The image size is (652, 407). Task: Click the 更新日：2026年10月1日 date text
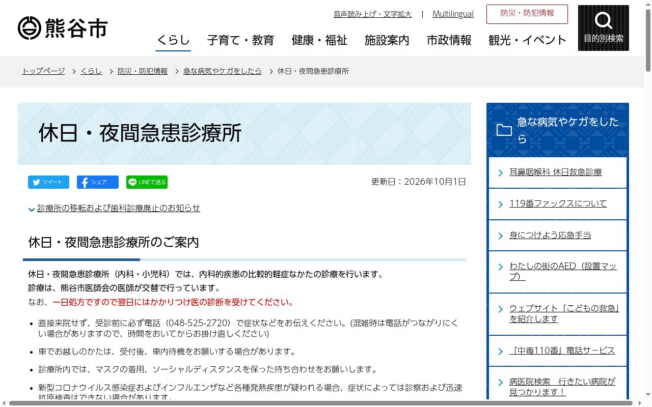pos(418,182)
